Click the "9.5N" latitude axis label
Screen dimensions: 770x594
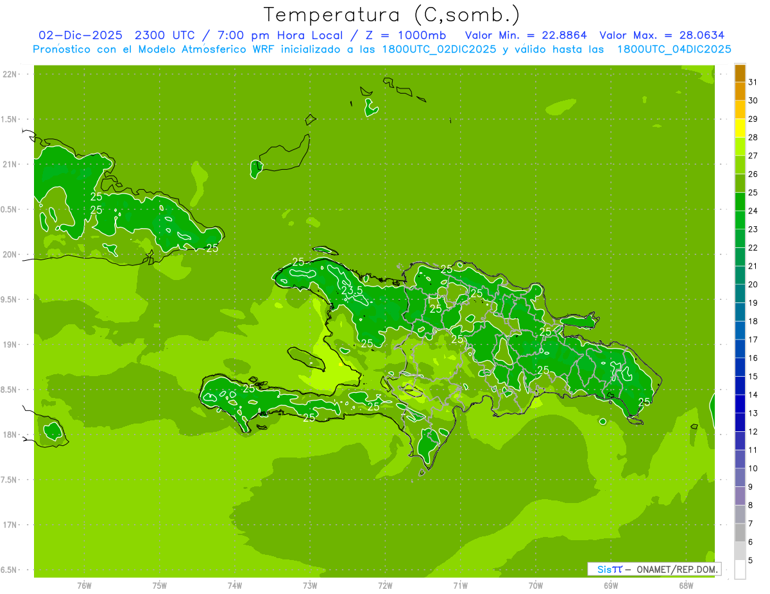click(x=10, y=300)
